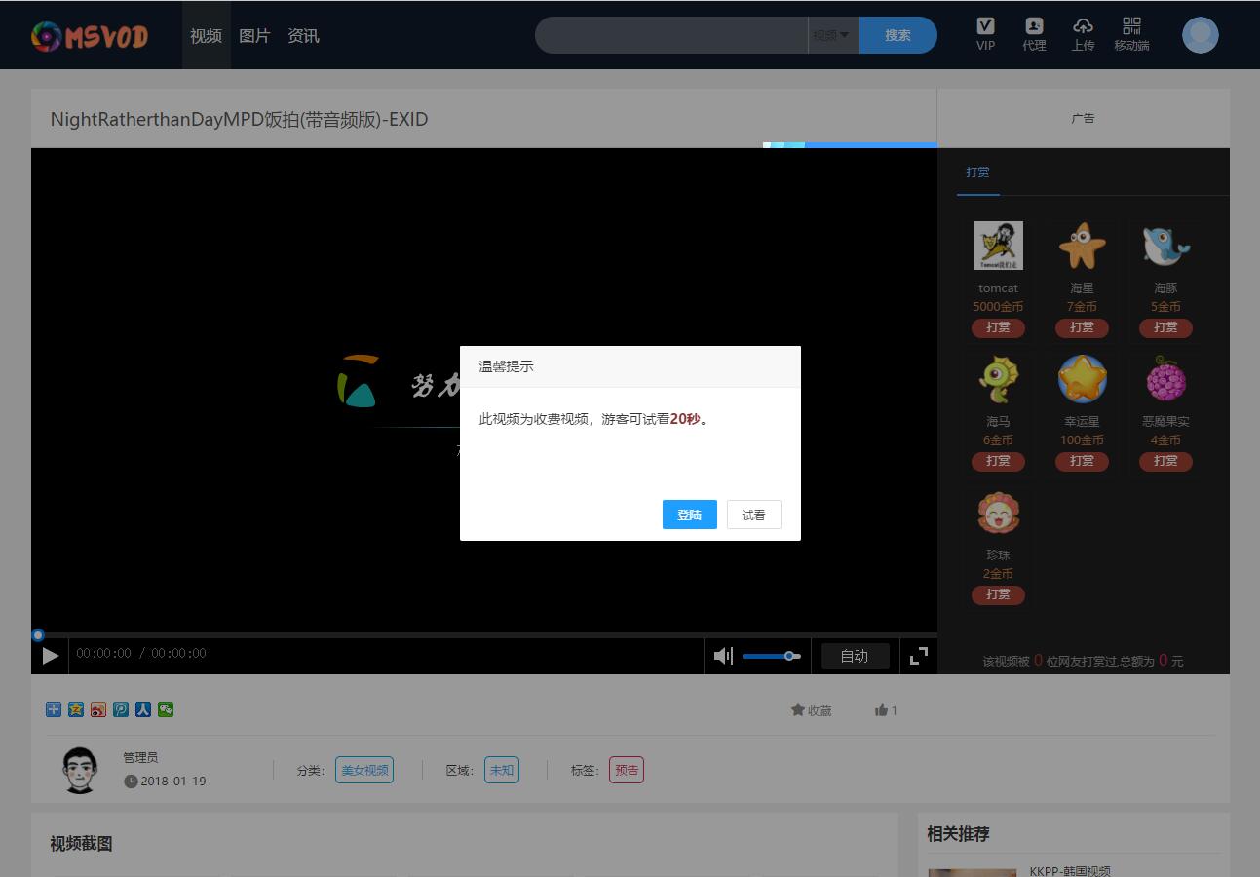Click the 视频截图 section heading
1260x877 pixels.
(81, 843)
